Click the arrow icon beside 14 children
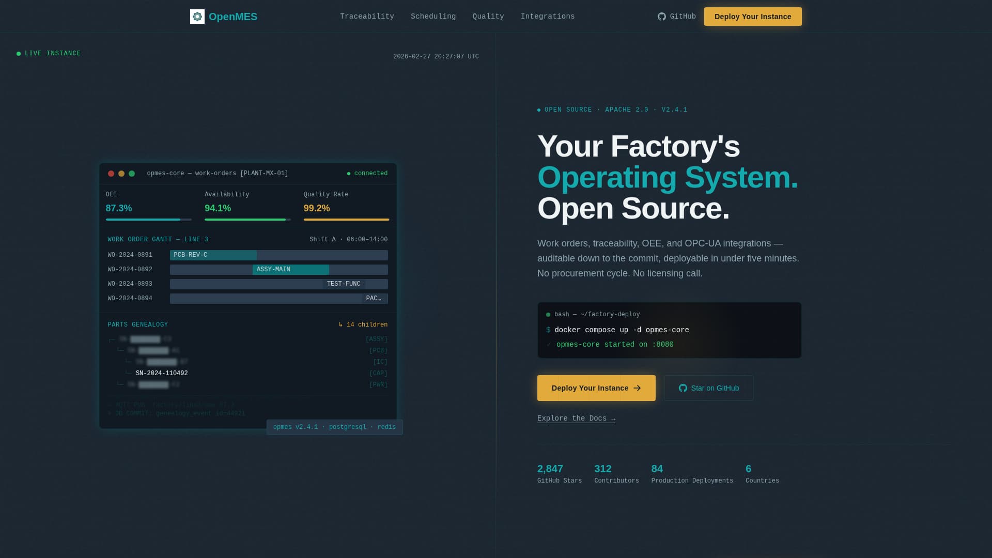This screenshot has height=558, width=992. pyautogui.click(x=340, y=324)
